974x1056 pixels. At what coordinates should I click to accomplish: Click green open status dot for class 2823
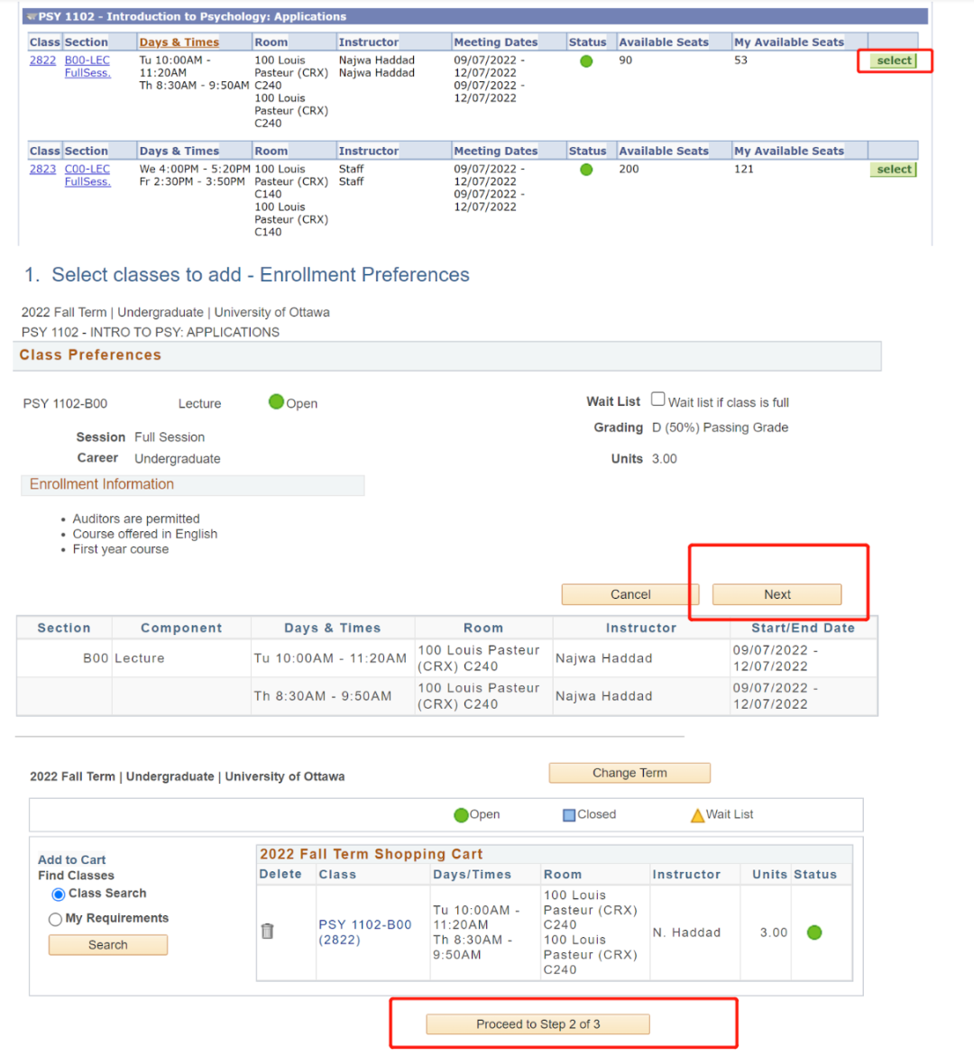pos(587,170)
